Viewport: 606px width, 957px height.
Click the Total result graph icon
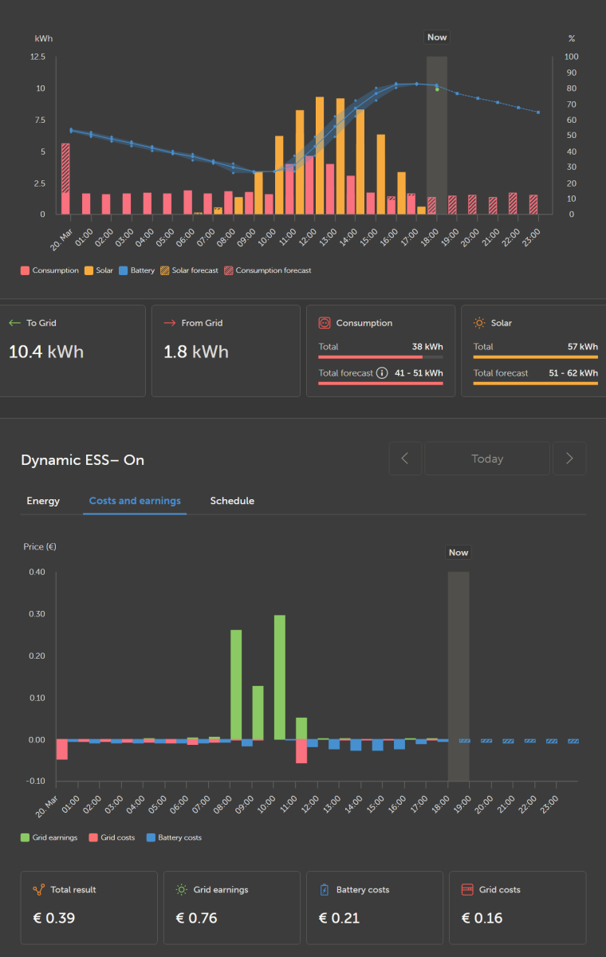pyautogui.click(x=38, y=889)
